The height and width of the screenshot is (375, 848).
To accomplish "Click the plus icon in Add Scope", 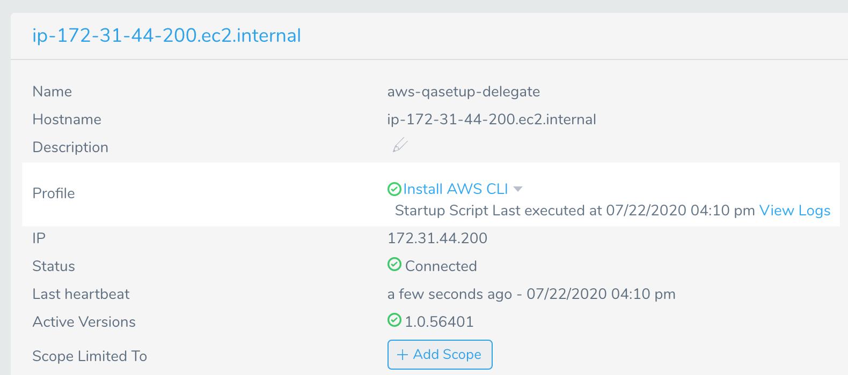I will pyautogui.click(x=402, y=355).
